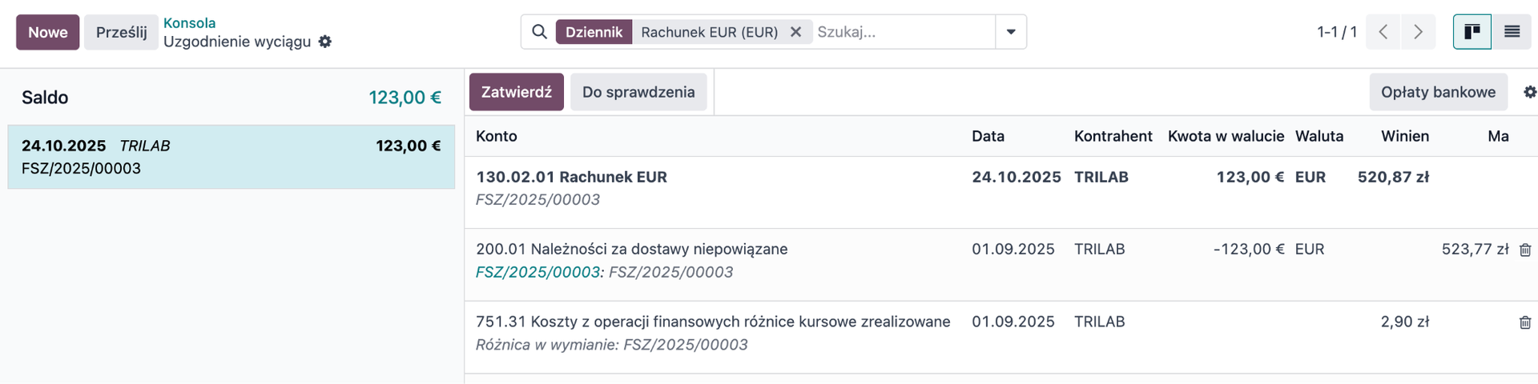Open settings gear beside Opłaty bankowe
Viewport: 1538px width, 384px height.
[x=1529, y=92]
